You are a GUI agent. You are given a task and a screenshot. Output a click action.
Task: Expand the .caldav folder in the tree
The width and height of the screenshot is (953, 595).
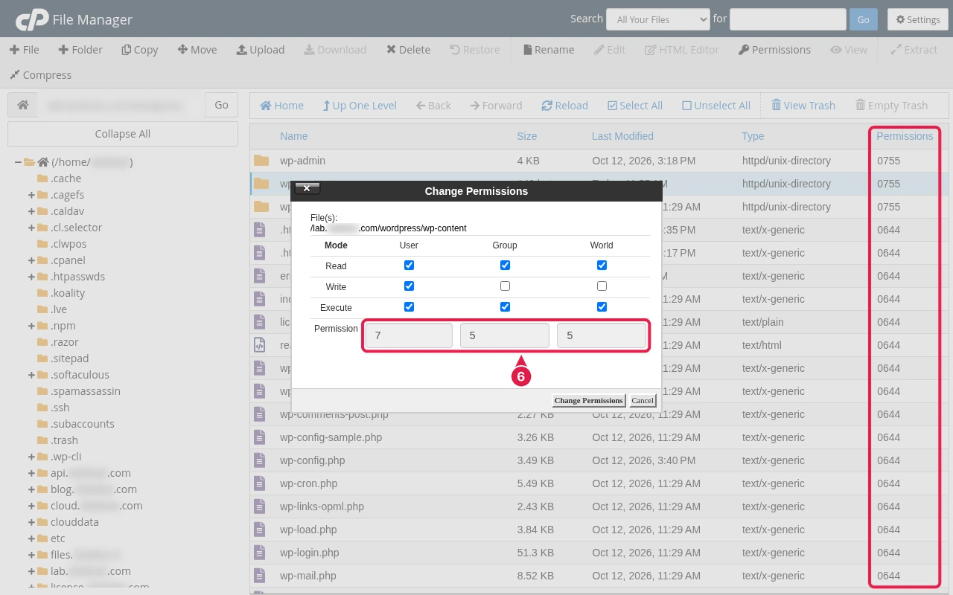point(31,211)
